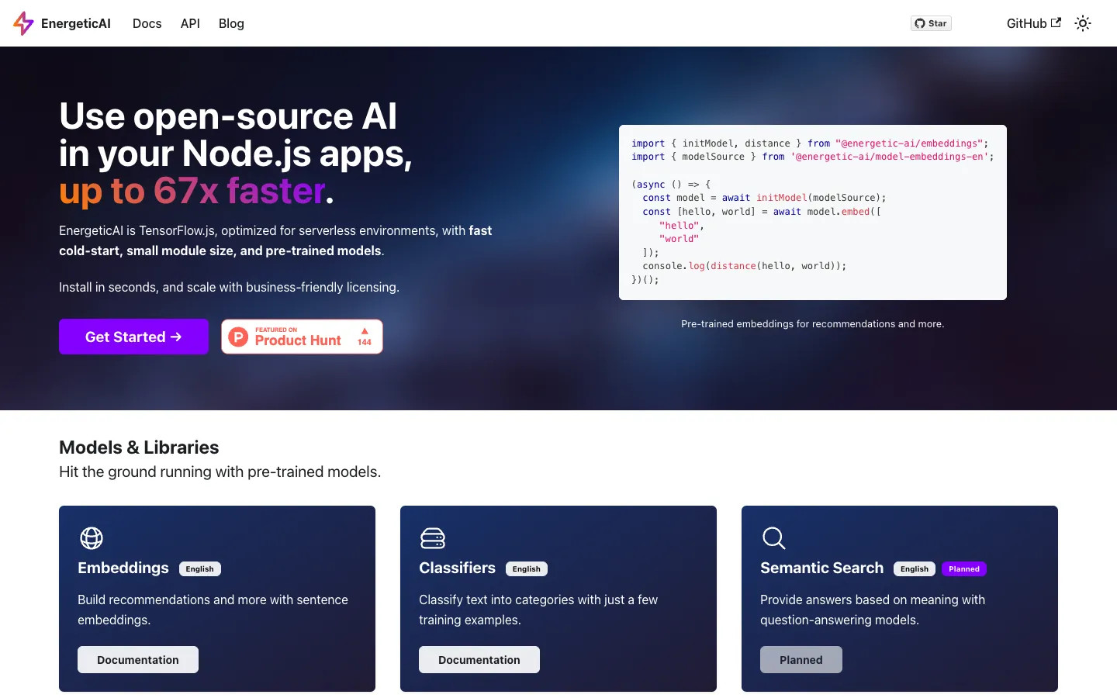Click the Get Started button
The width and height of the screenshot is (1117, 698).
133,337
